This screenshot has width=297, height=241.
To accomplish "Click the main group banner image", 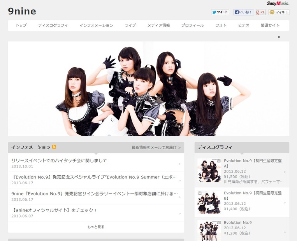I will pyautogui.click(x=149, y=89).
